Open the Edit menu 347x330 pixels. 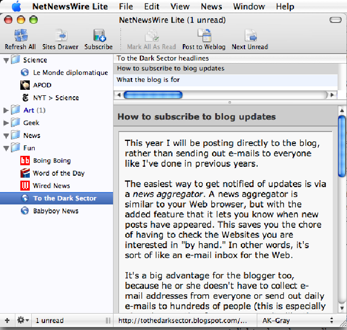(x=152, y=6)
